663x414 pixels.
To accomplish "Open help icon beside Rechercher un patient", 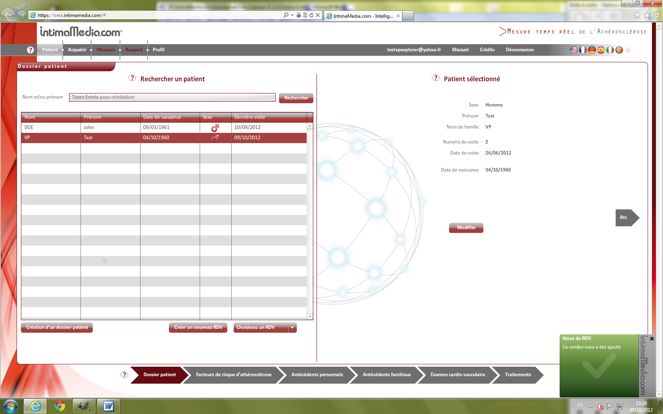I will point(132,78).
